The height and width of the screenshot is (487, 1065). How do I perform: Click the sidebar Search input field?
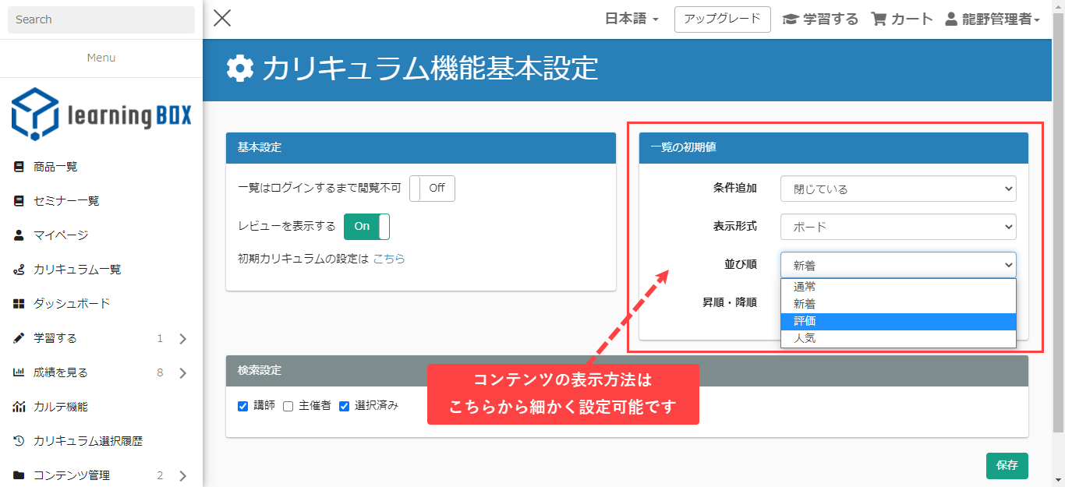coord(101,19)
